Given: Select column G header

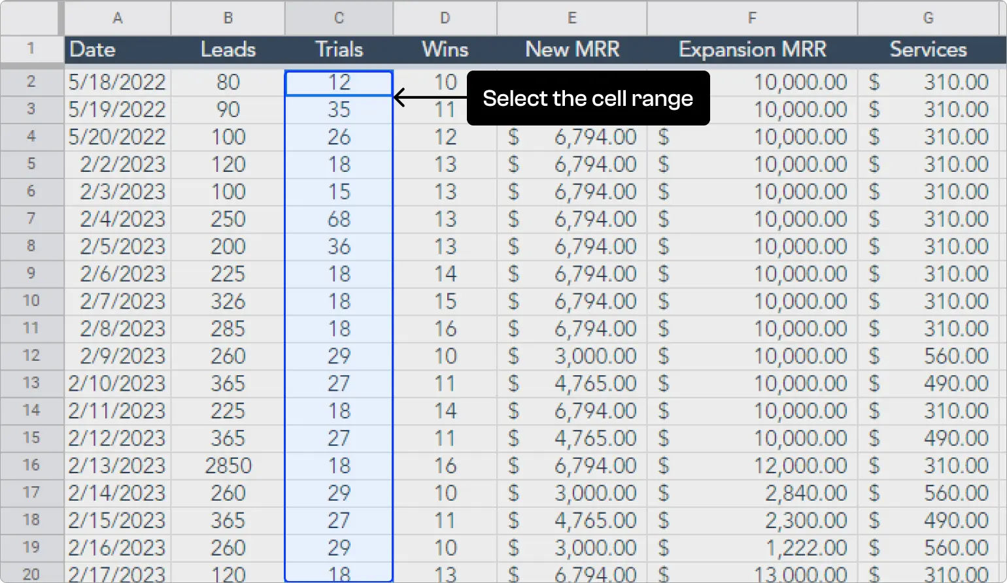Looking at the screenshot, I should pyautogui.click(x=929, y=18).
